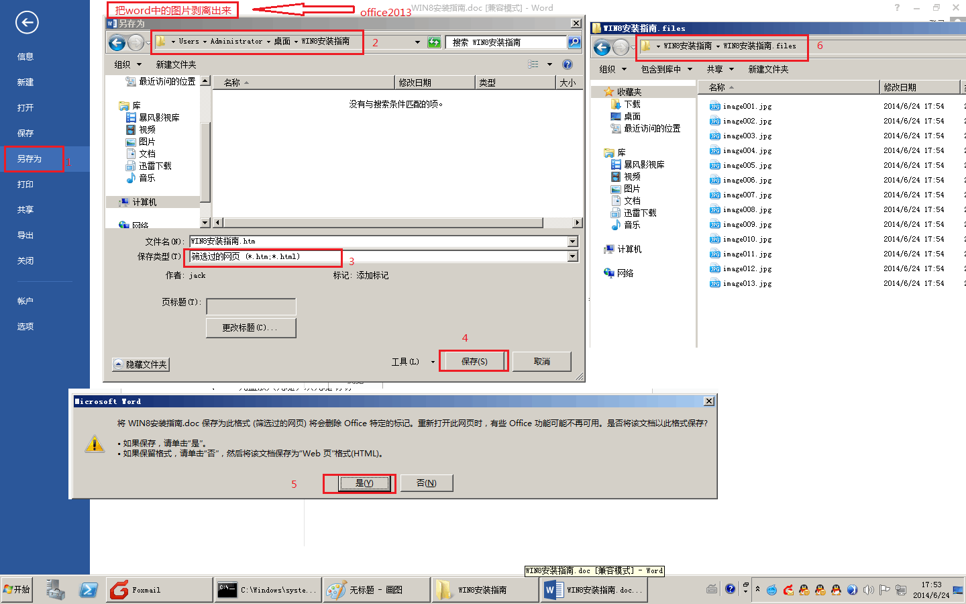Click 新建文件夹 in the 另存为 dialog toolbar
Image resolution: width=966 pixels, height=604 pixels.
(x=176, y=64)
